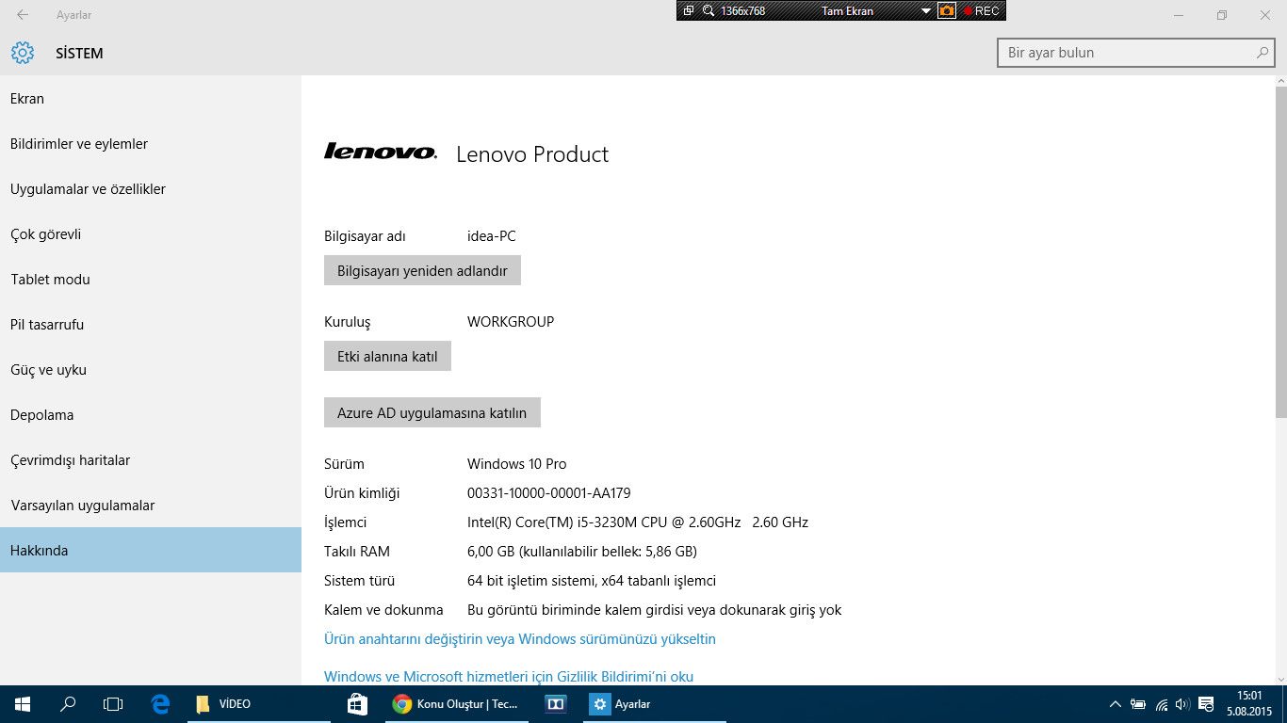Click the recorder zoom magnifier icon
This screenshot has height=723, width=1287.
[708, 11]
